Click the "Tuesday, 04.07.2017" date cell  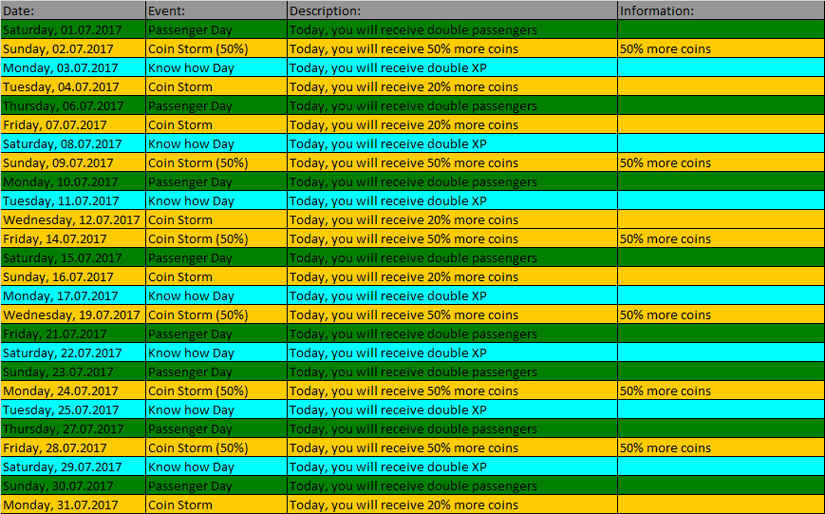(73, 86)
